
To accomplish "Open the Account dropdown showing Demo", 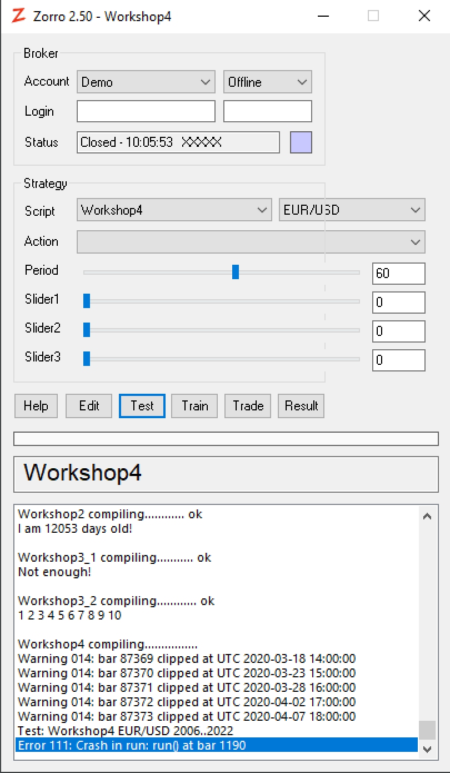I will pyautogui.click(x=146, y=82).
